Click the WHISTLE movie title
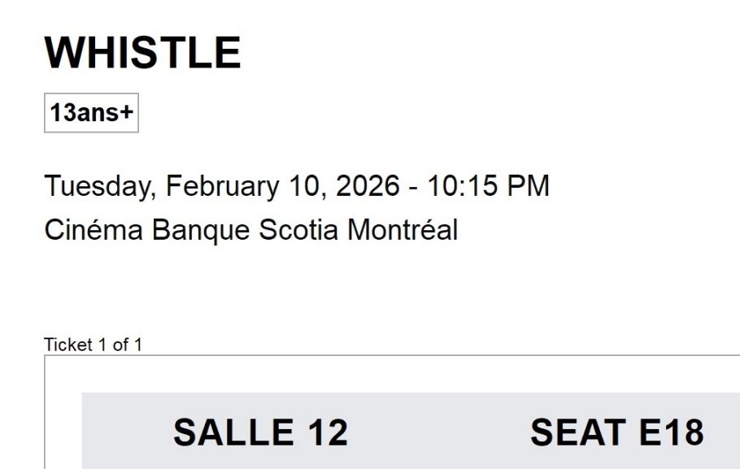The image size is (740, 469). [x=142, y=53]
